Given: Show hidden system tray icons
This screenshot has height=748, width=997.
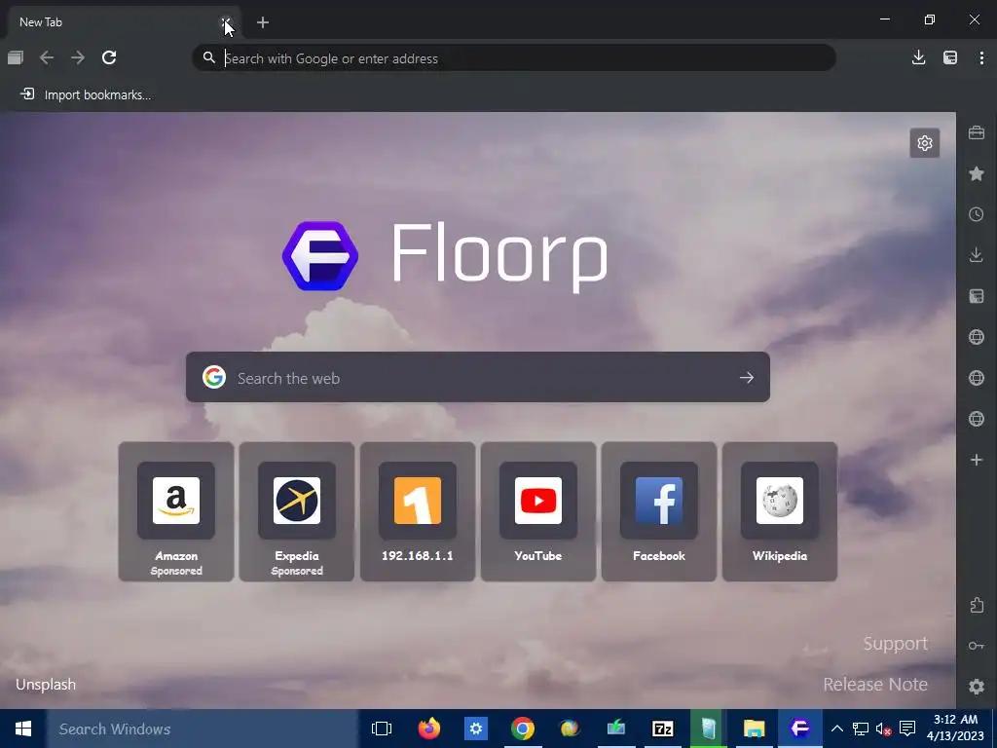Looking at the screenshot, I should 837,729.
